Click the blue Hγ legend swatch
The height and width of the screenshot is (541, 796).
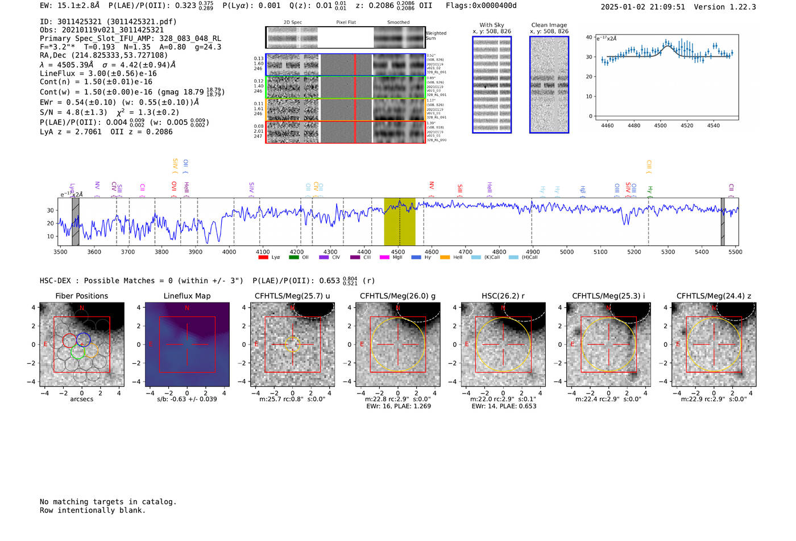416,257
